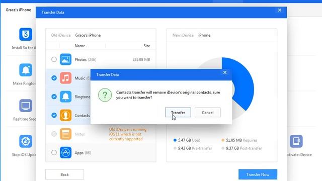
Task: Uncheck the Ringtone checkbox
Action: pos(54,97)
